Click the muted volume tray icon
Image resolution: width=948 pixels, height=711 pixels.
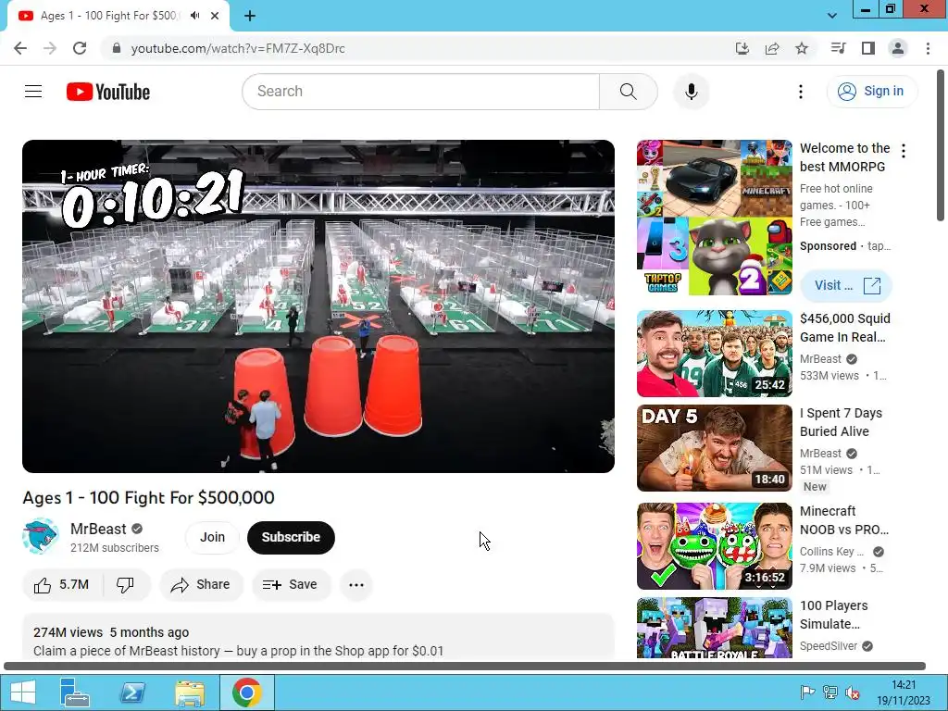[x=853, y=692]
